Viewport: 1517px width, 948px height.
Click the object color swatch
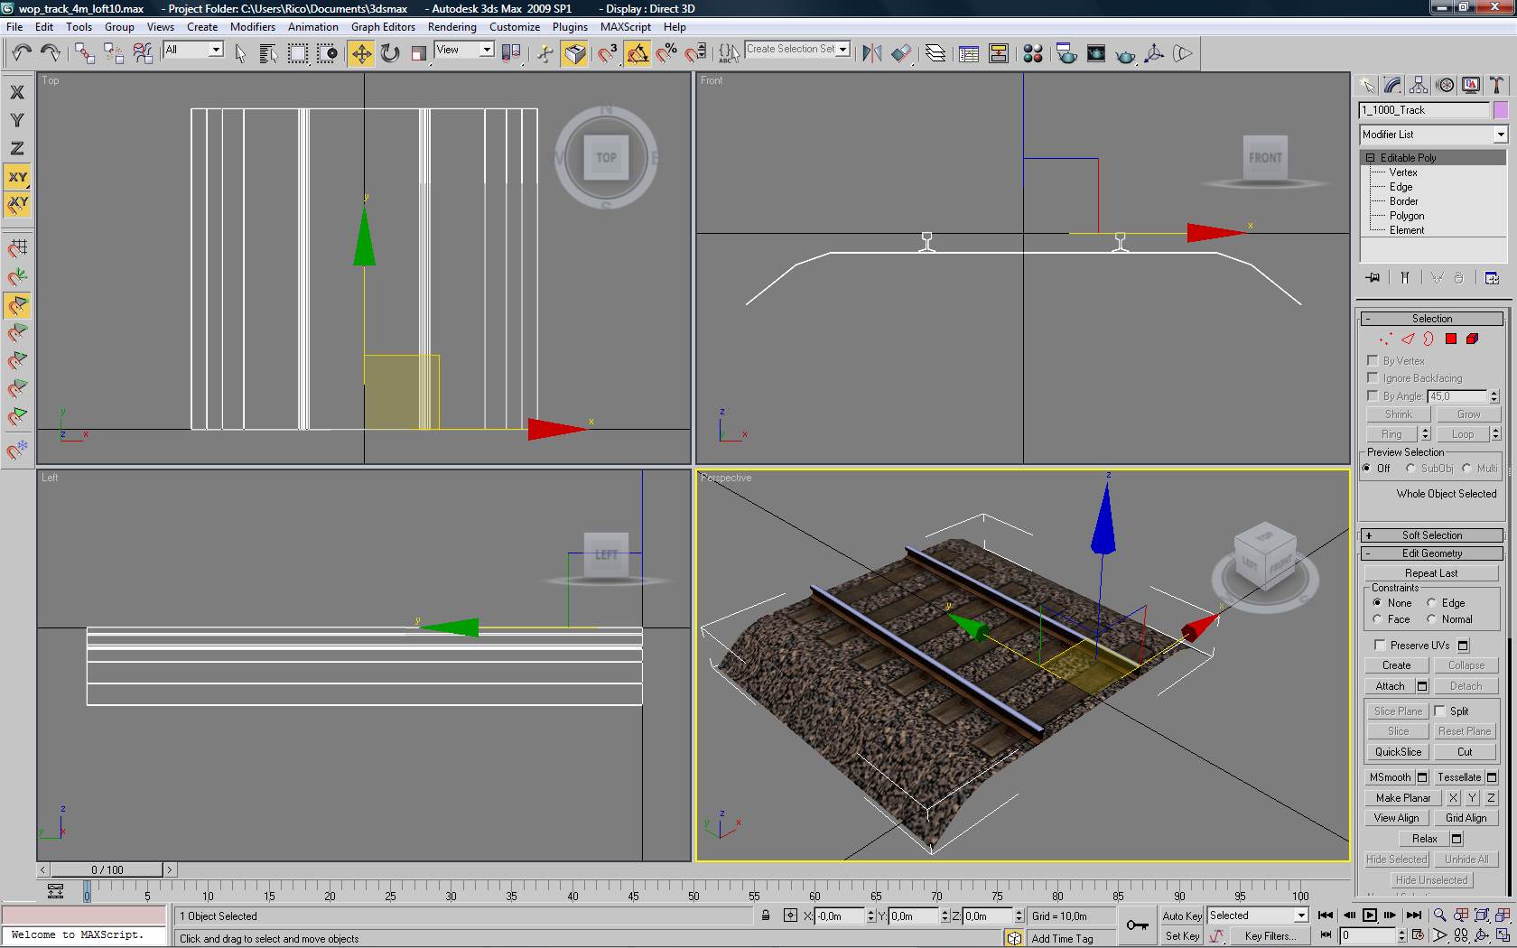pos(1501,110)
